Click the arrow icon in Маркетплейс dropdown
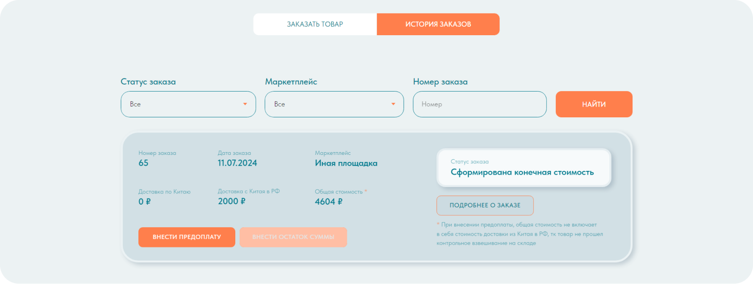This screenshot has width=753, height=284. (x=393, y=104)
